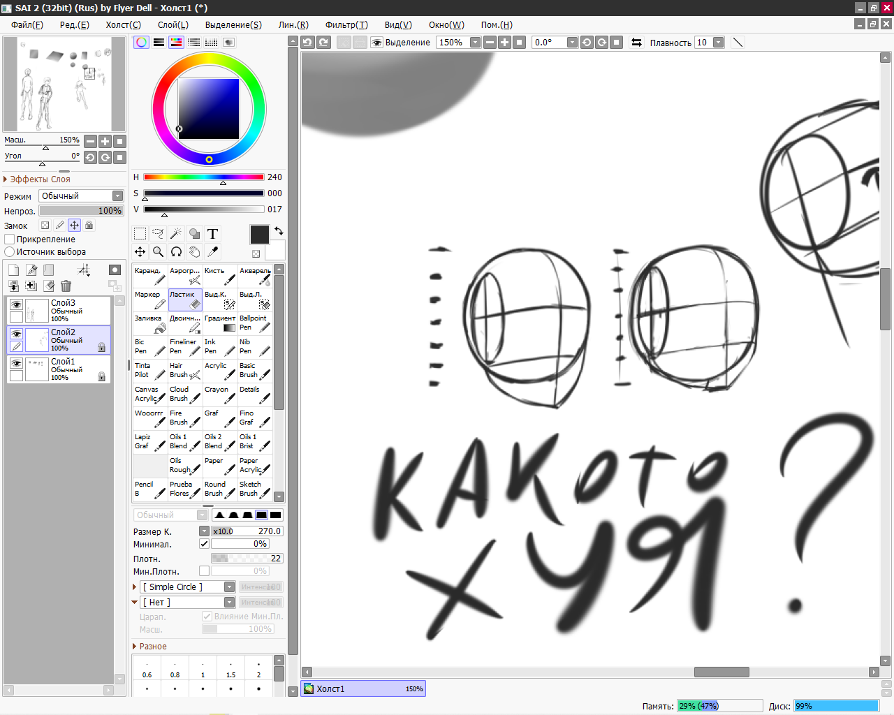The width and height of the screenshot is (894, 715).
Task: Click the navigator canvas thumbnail
Action: [x=64, y=84]
